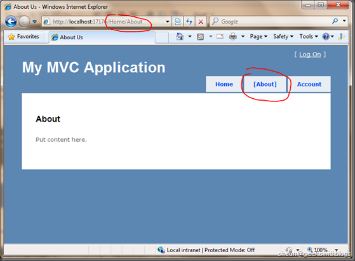The height and width of the screenshot is (261, 355).
Task: Open the recent pages dropdown arrow
Action: [x=35, y=22]
